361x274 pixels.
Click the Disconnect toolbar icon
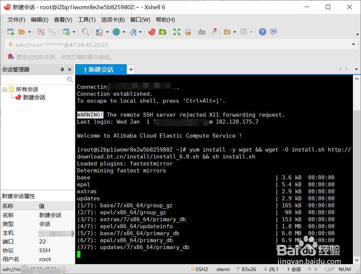41,32
